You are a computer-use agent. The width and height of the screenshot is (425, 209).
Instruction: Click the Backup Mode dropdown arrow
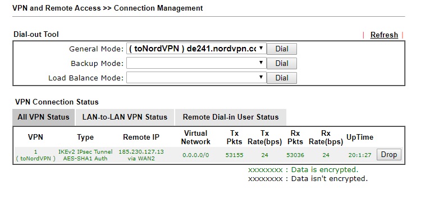click(261, 63)
